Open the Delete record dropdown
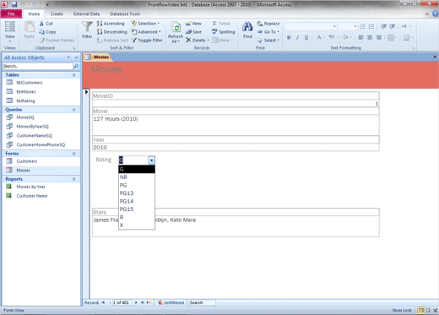This screenshot has height=315, width=439. click(198, 41)
